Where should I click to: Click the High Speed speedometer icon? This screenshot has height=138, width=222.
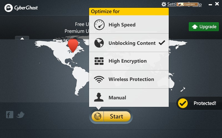99,25
